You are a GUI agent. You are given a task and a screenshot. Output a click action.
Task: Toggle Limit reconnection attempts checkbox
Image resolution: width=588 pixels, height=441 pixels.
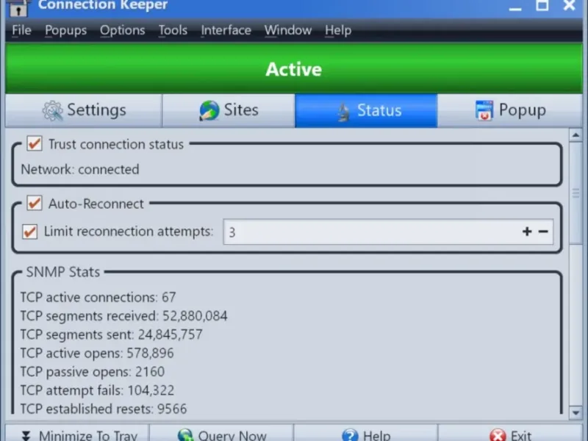29,232
